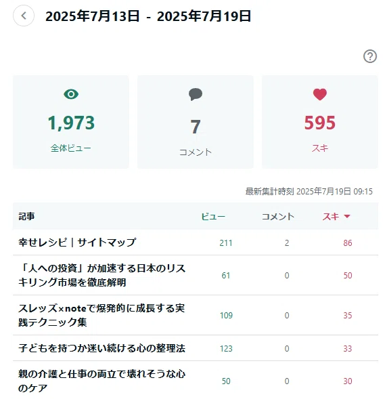Open the スレッズ×note article
The height and width of the screenshot is (399, 385).
(101, 315)
